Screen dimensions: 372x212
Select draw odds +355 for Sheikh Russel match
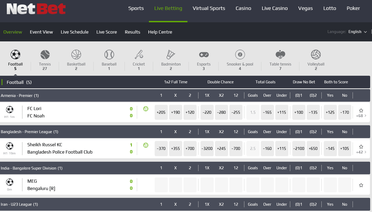176,149
